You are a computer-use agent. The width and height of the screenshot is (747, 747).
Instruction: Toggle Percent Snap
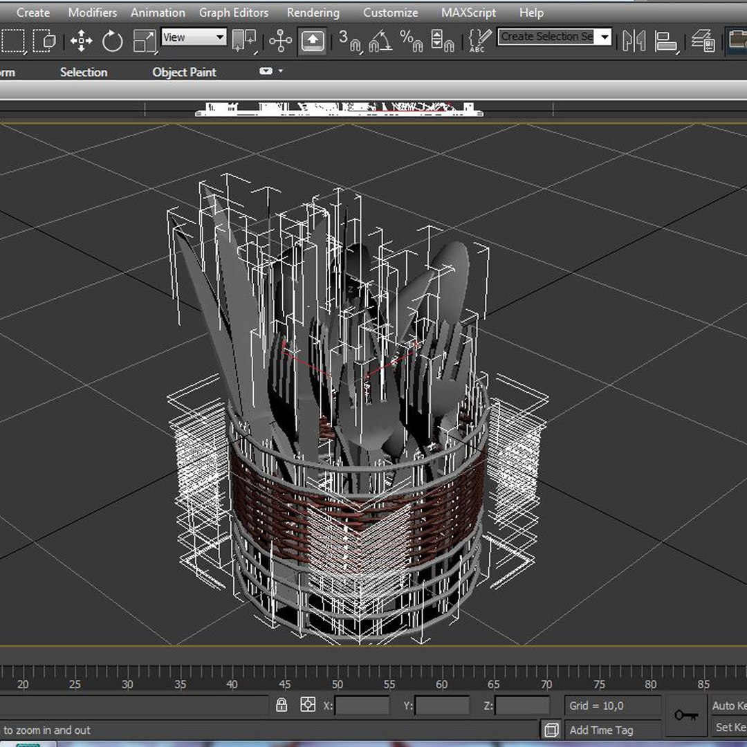[x=411, y=41]
